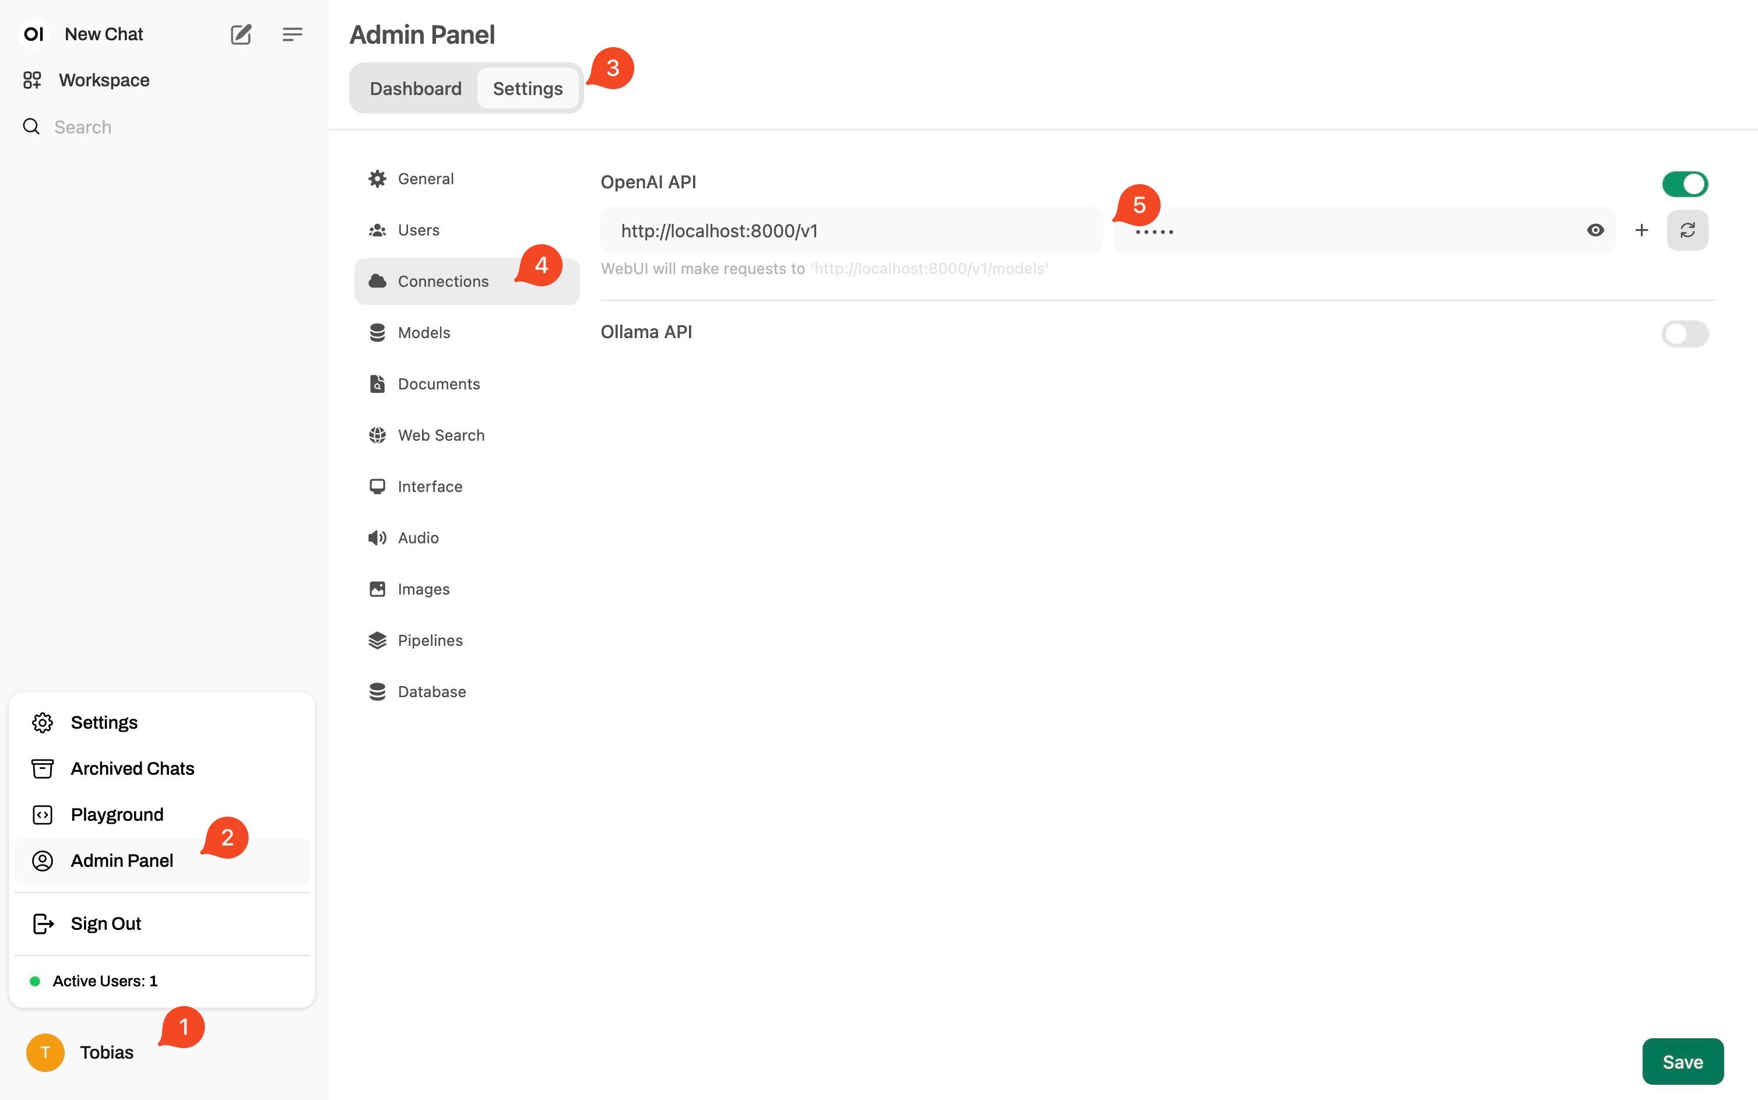This screenshot has width=1758, height=1100.
Task: Collapse sidebar using the menu lines icon
Action: point(293,34)
